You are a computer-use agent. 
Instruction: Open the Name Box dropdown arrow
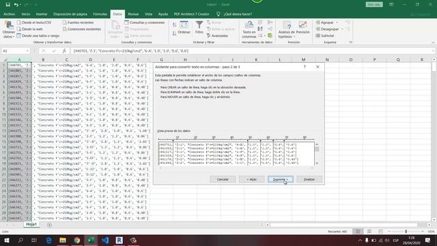[x=27, y=51]
